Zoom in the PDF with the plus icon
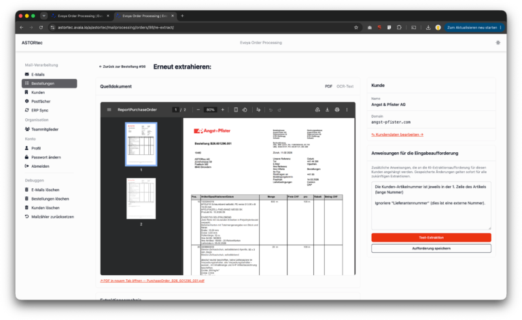522x320 pixels. coord(223,110)
